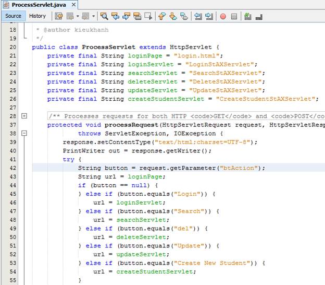Viewport: 325px width, 285px height.
Task: Click updateServlet on line 52
Action: click(x=141, y=255)
